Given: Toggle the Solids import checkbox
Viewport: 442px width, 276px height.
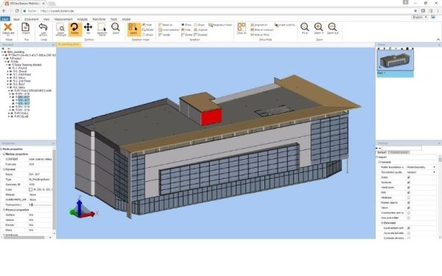Looking at the screenshot, I should tap(409, 177).
